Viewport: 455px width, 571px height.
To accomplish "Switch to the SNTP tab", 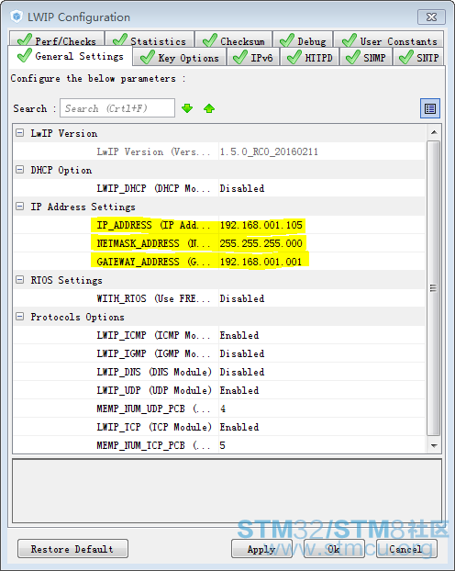I will coord(418,58).
